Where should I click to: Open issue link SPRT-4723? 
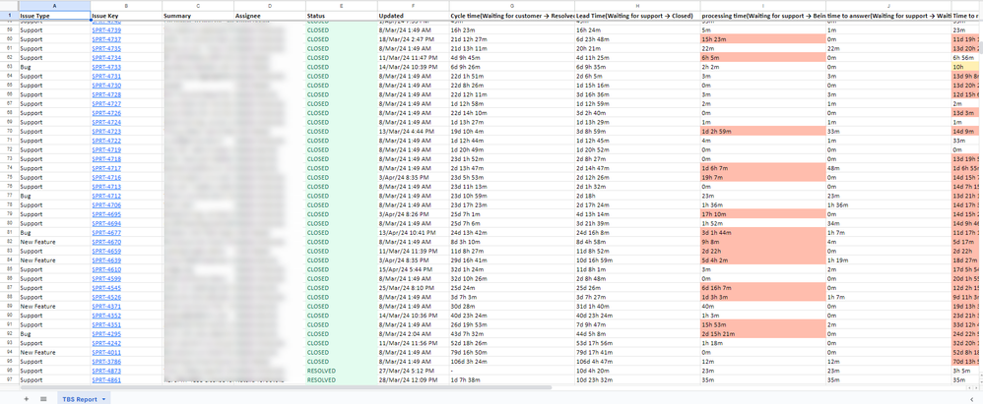pyautogui.click(x=106, y=132)
